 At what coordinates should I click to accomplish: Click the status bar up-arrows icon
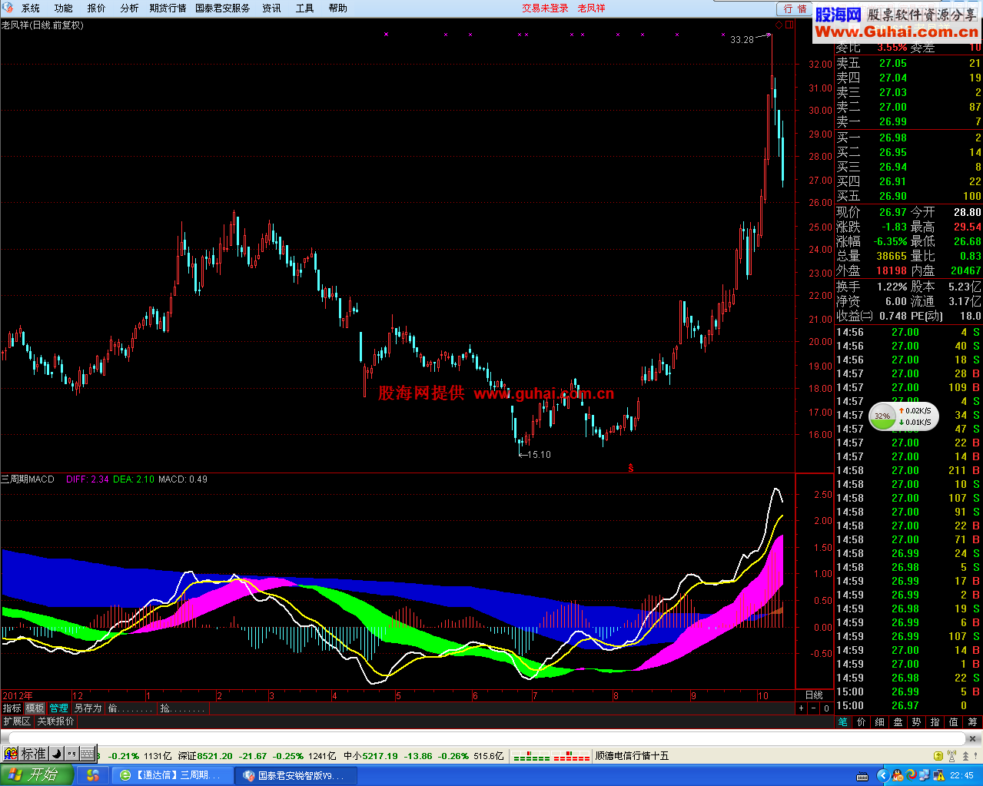click(x=966, y=755)
